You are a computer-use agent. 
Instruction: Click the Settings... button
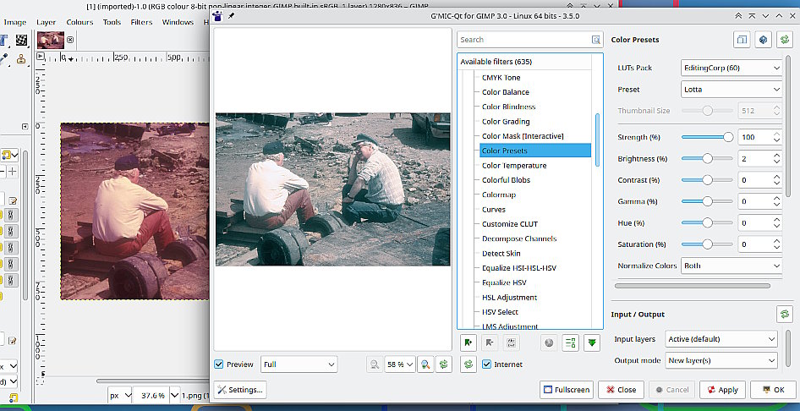239,390
